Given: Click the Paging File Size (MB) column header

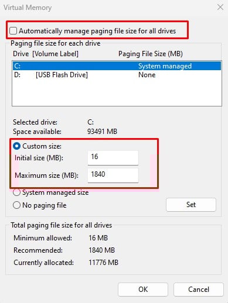Looking at the screenshot, I should pos(151,54).
